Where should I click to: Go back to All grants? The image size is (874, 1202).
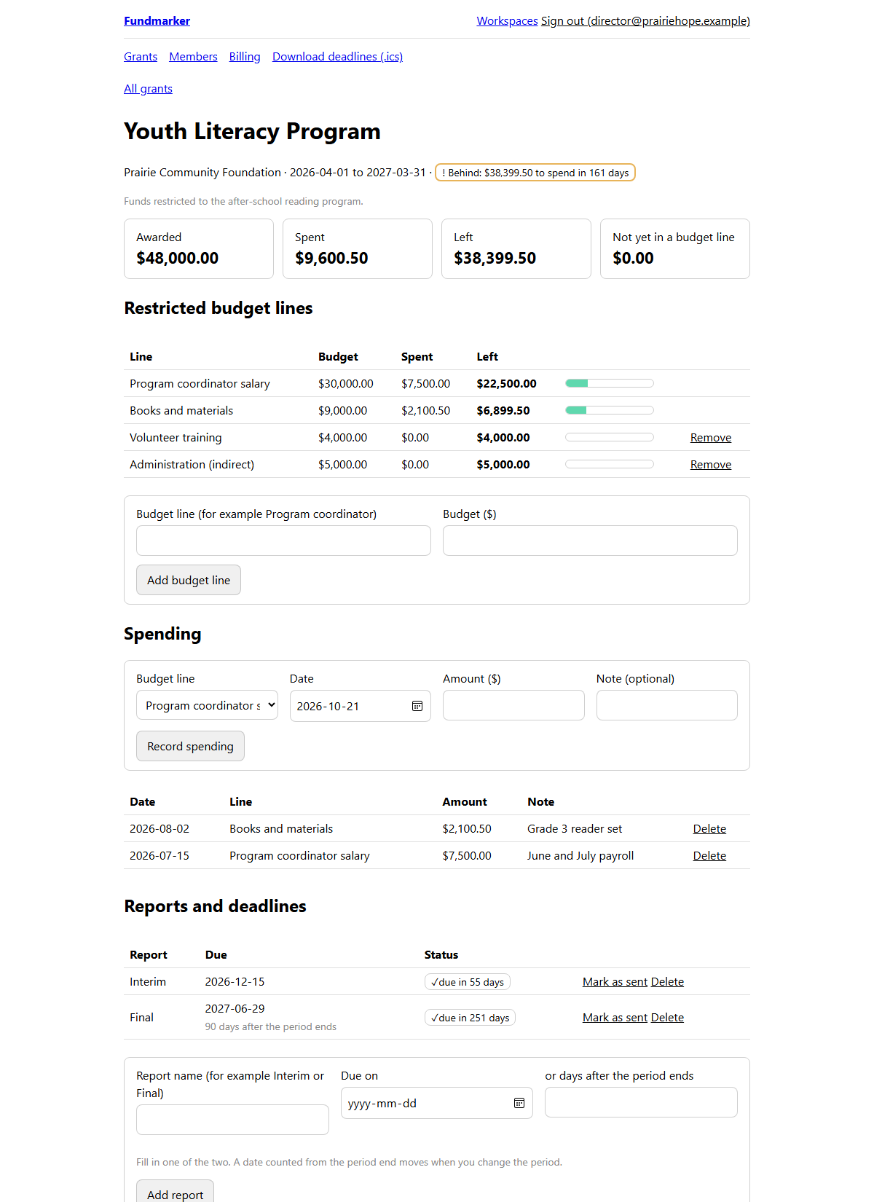148,89
